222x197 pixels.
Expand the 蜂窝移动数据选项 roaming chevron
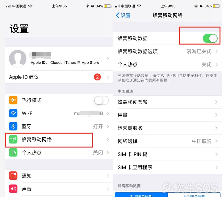pos(216,51)
